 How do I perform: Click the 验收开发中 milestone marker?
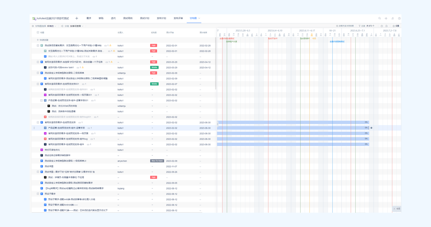coord(273,39)
